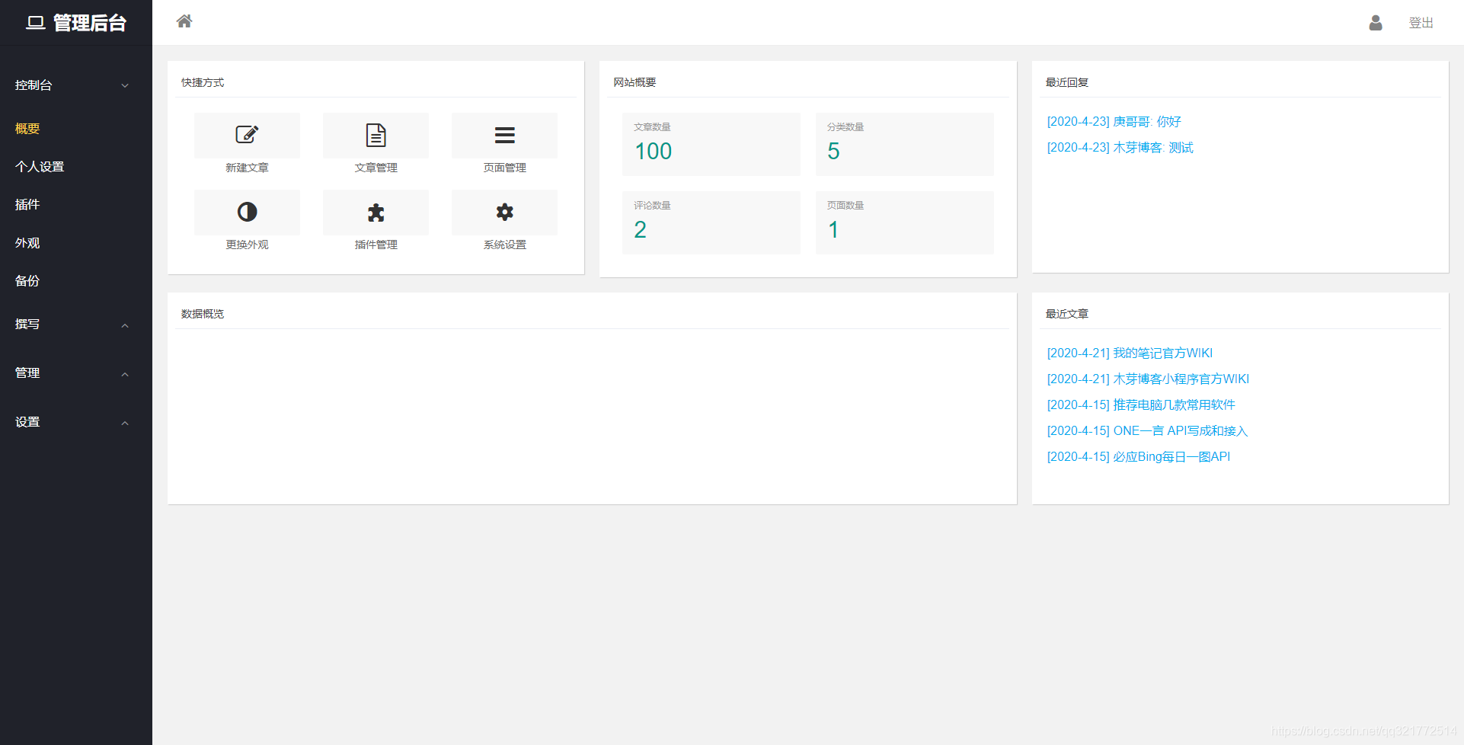Open article ONE一言 API写成和接入
1464x745 pixels.
[1147, 431]
